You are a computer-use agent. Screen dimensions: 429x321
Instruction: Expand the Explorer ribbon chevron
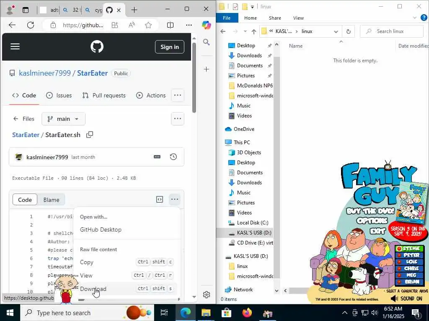tap(414, 18)
